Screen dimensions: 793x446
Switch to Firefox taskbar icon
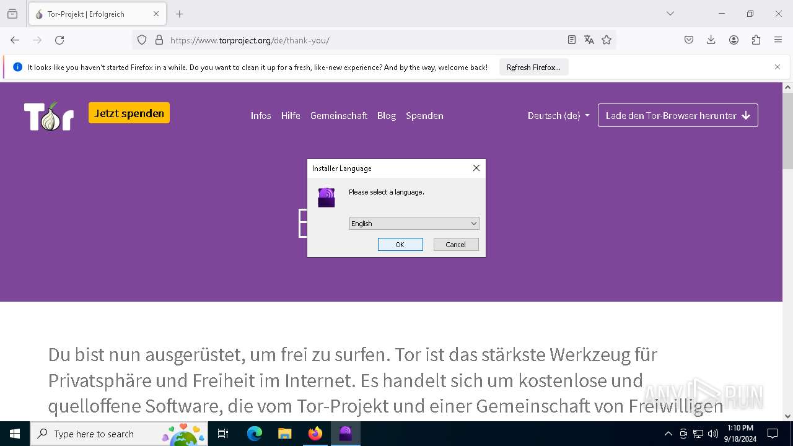point(315,434)
